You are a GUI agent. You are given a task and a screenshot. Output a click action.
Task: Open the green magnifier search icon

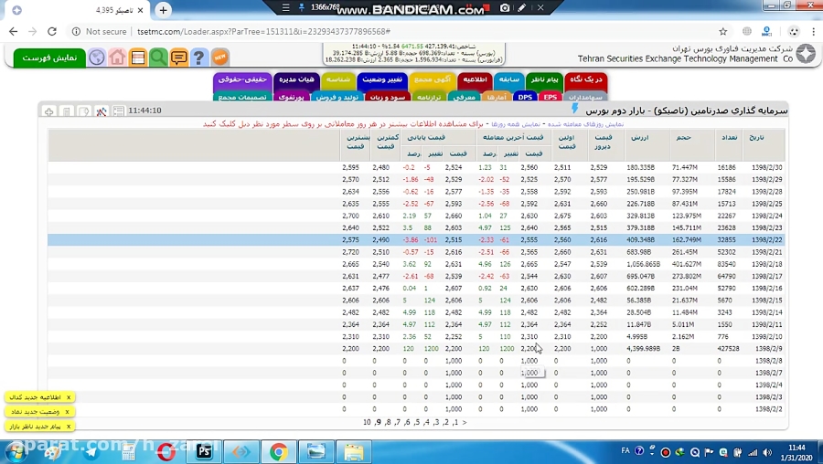[x=158, y=58]
